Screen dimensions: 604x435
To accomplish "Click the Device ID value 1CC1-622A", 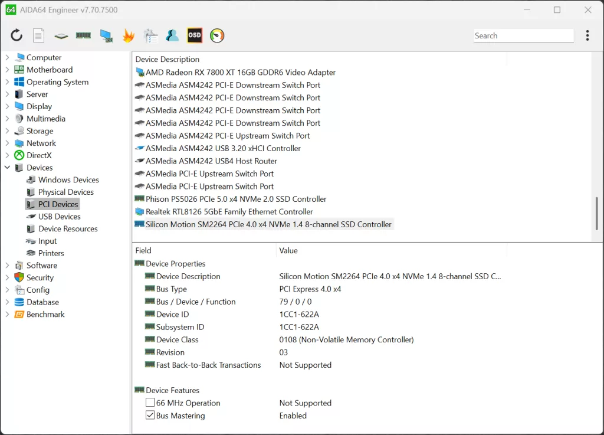I will tap(299, 315).
